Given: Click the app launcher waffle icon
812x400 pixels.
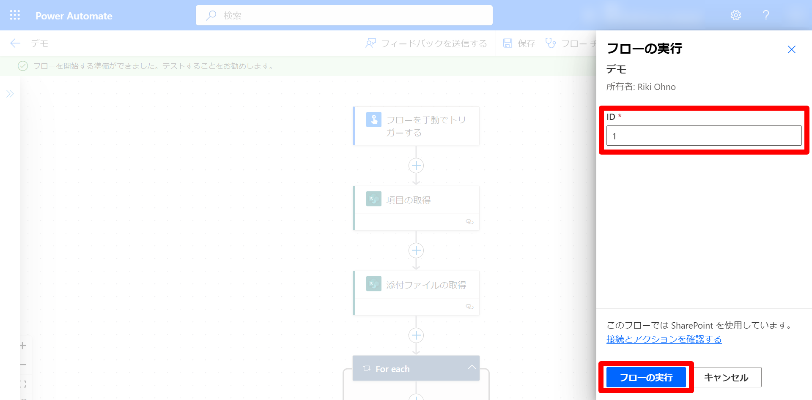Looking at the screenshot, I should [x=14, y=15].
